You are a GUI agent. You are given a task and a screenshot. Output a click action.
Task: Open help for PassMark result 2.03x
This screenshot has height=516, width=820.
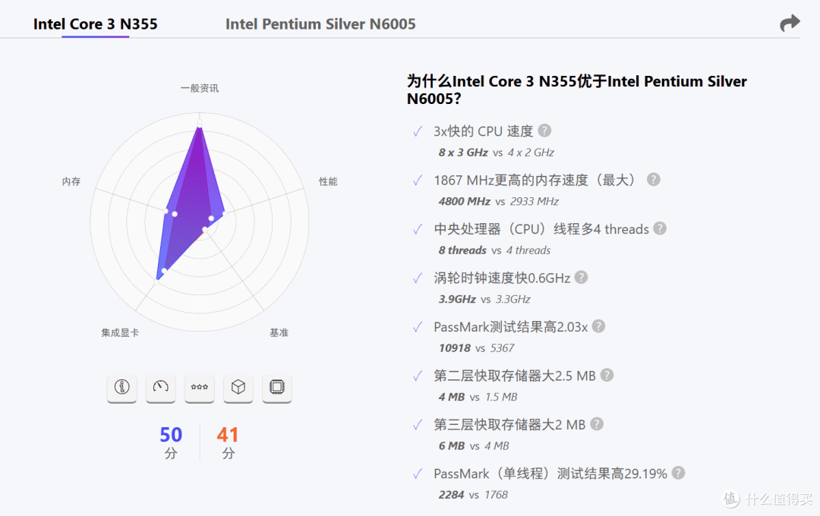point(599,326)
